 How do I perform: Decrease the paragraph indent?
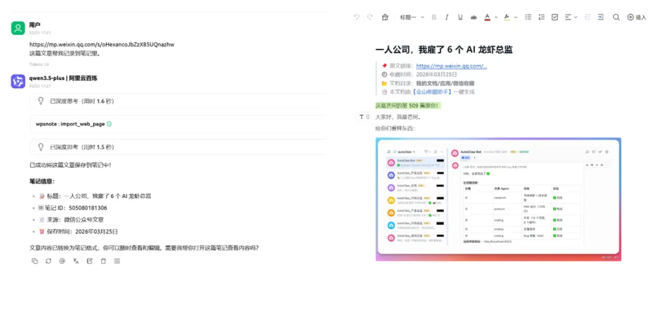588,17
